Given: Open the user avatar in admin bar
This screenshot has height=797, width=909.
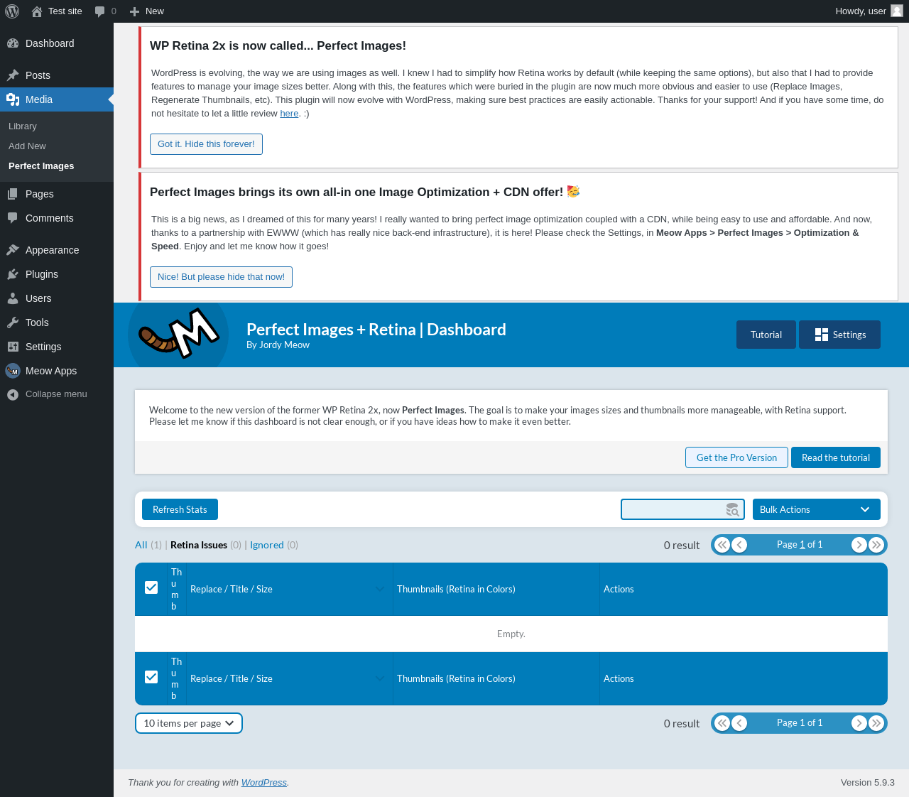Looking at the screenshot, I should pyautogui.click(x=897, y=11).
